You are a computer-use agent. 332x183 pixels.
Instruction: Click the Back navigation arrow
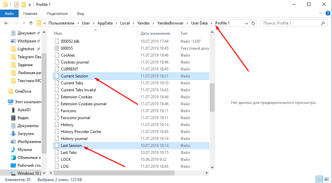7,23
